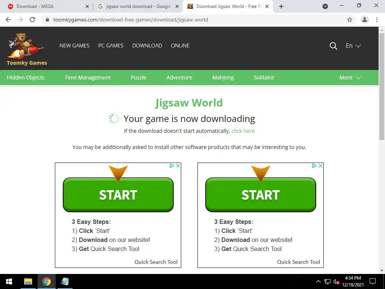
Task: Click the AdChoices triangle on right ad
Action: 314,166
